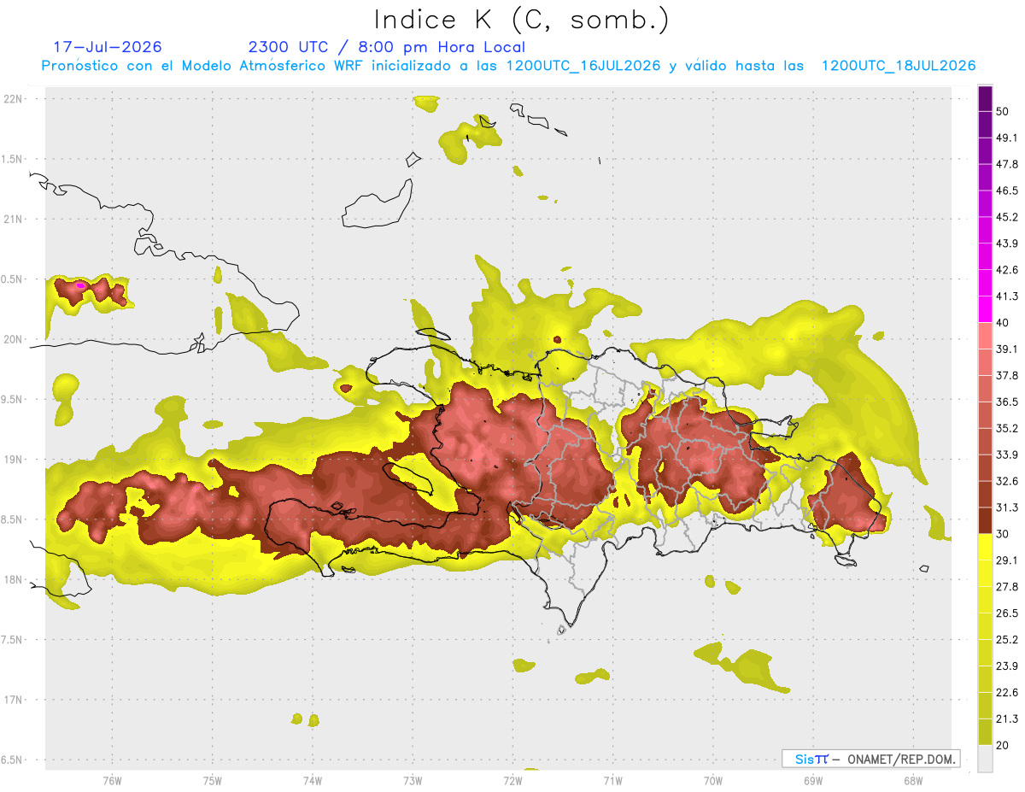Pick the colorbar value '26.5'

coord(1007,613)
